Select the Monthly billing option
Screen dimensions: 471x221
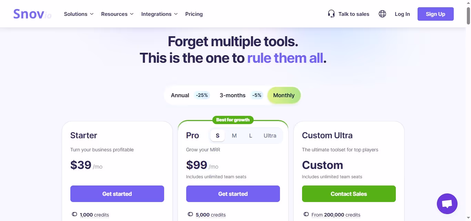pyautogui.click(x=283, y=95)
